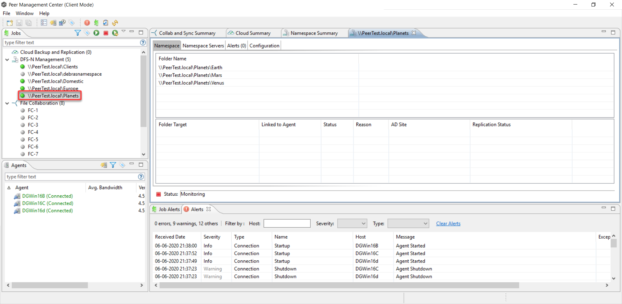The image size is (622, 304).
Task: Click the green play-with-arrows icon in Jobs panel
Action: [115, 33]
